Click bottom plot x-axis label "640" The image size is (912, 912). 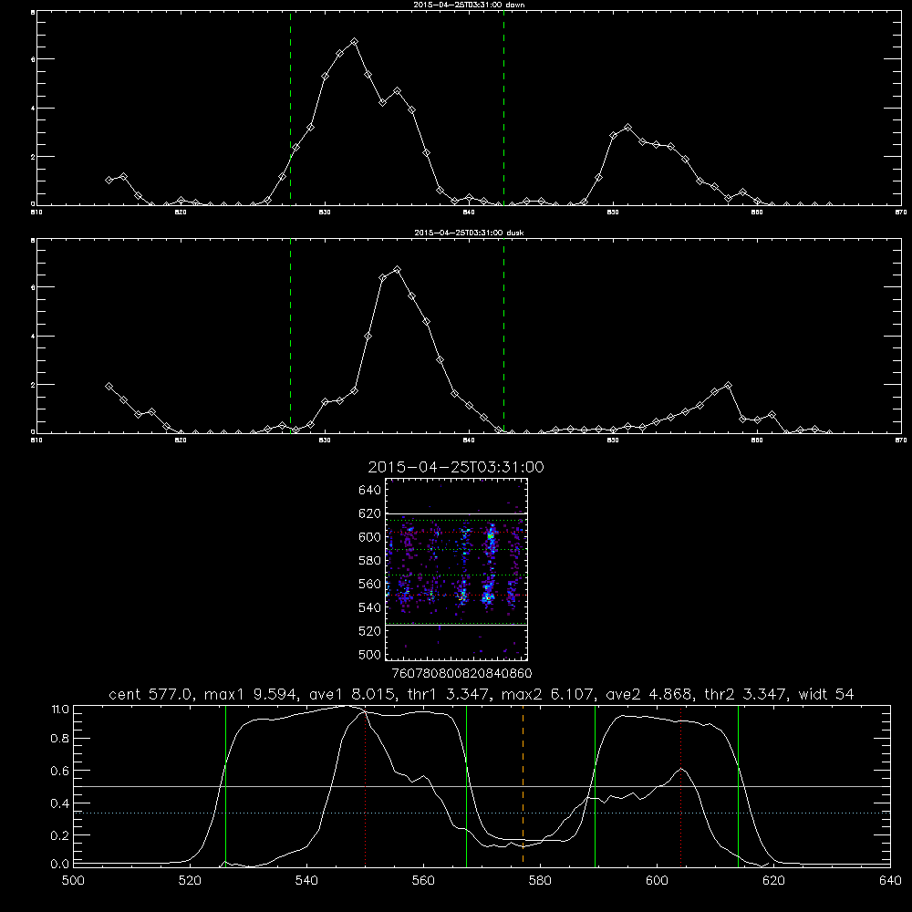[890, 880]
